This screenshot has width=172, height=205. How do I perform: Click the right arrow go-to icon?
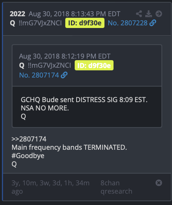pyautogui.click(x=159, y=14)
